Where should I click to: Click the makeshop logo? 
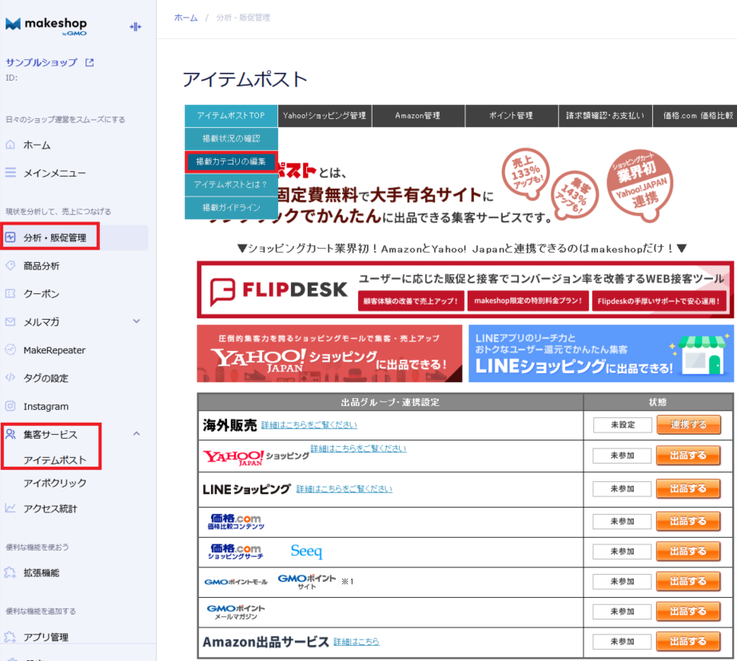tap(46, 26)
